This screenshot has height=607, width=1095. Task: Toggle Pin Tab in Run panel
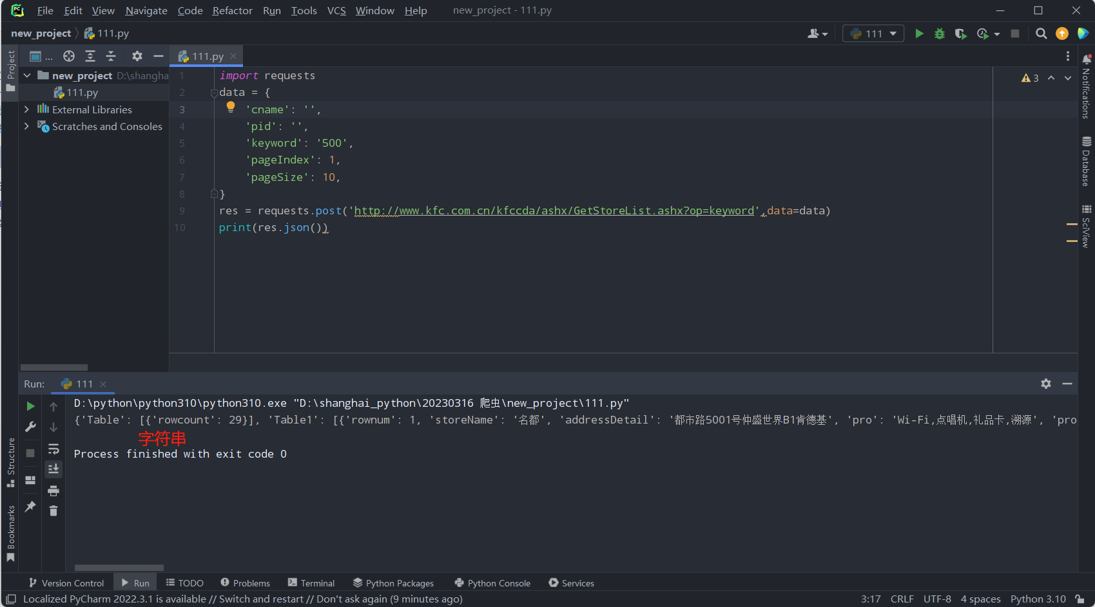click(30, 507)
